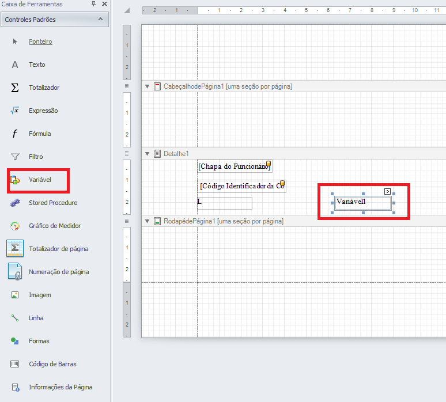Click the Totalizador label

[x=44, y=88]
